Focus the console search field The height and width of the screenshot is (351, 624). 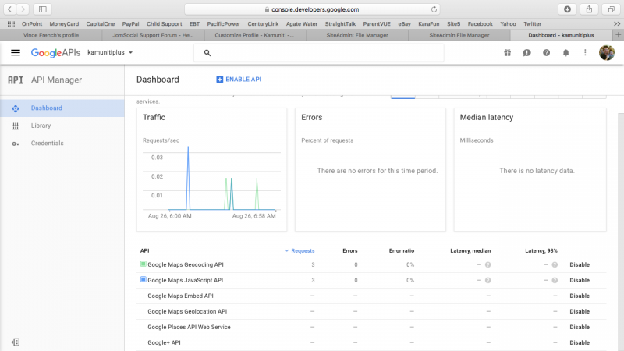point(319,52)
